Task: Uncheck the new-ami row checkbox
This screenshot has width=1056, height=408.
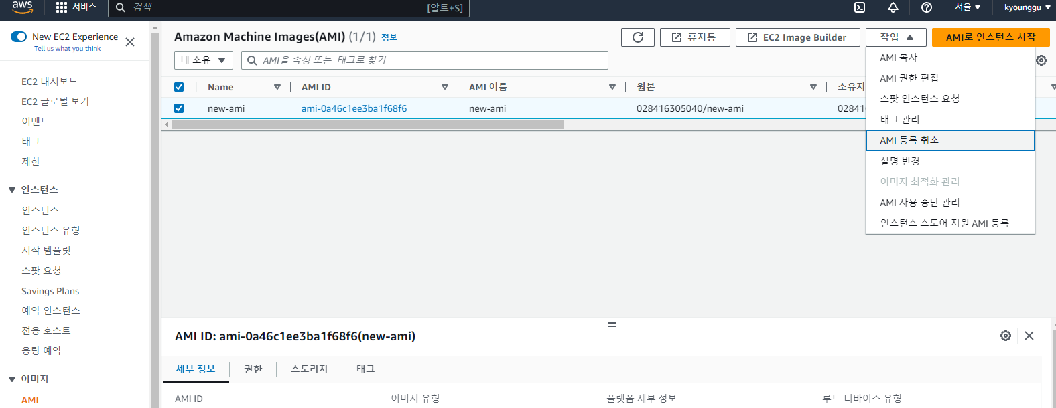Action: [x=179, y=108]
